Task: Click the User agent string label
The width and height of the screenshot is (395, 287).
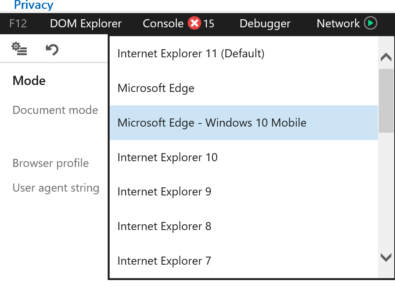Action: coord(56,188)
